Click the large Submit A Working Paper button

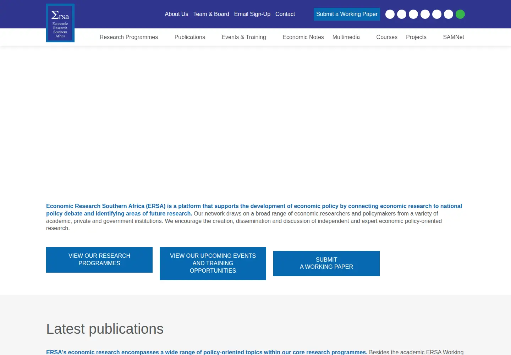pos(326,263)
